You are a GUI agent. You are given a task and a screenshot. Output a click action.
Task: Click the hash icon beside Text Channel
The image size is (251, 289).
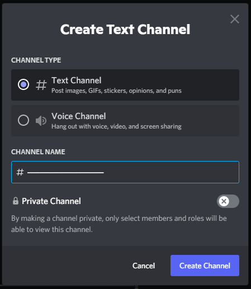pyautogui.click(x=41, y=85)
